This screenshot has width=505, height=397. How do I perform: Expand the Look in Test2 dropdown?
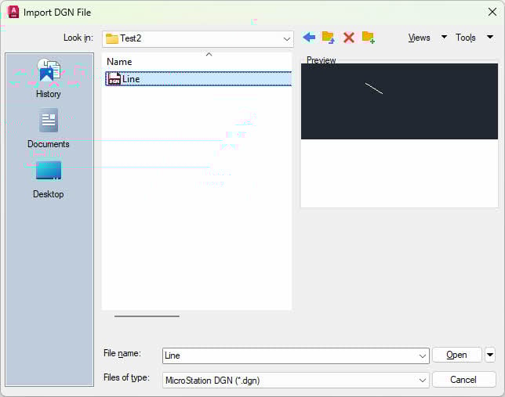coord(287,39)
